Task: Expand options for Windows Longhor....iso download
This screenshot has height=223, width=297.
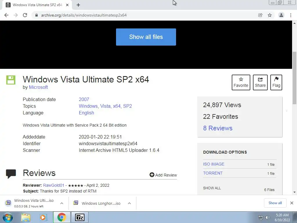Action: [129, 203]
